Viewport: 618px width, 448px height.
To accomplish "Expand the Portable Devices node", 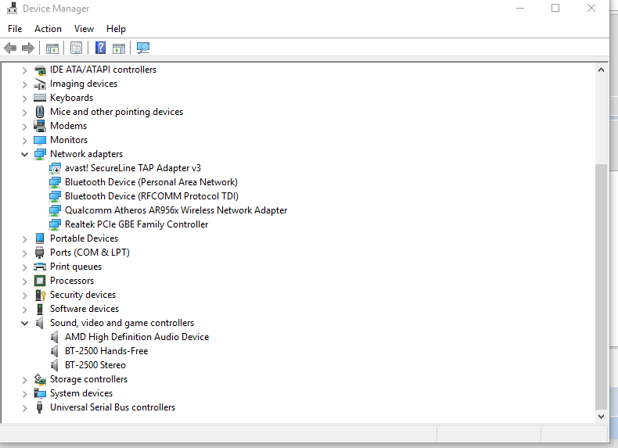I will (24, 239).
